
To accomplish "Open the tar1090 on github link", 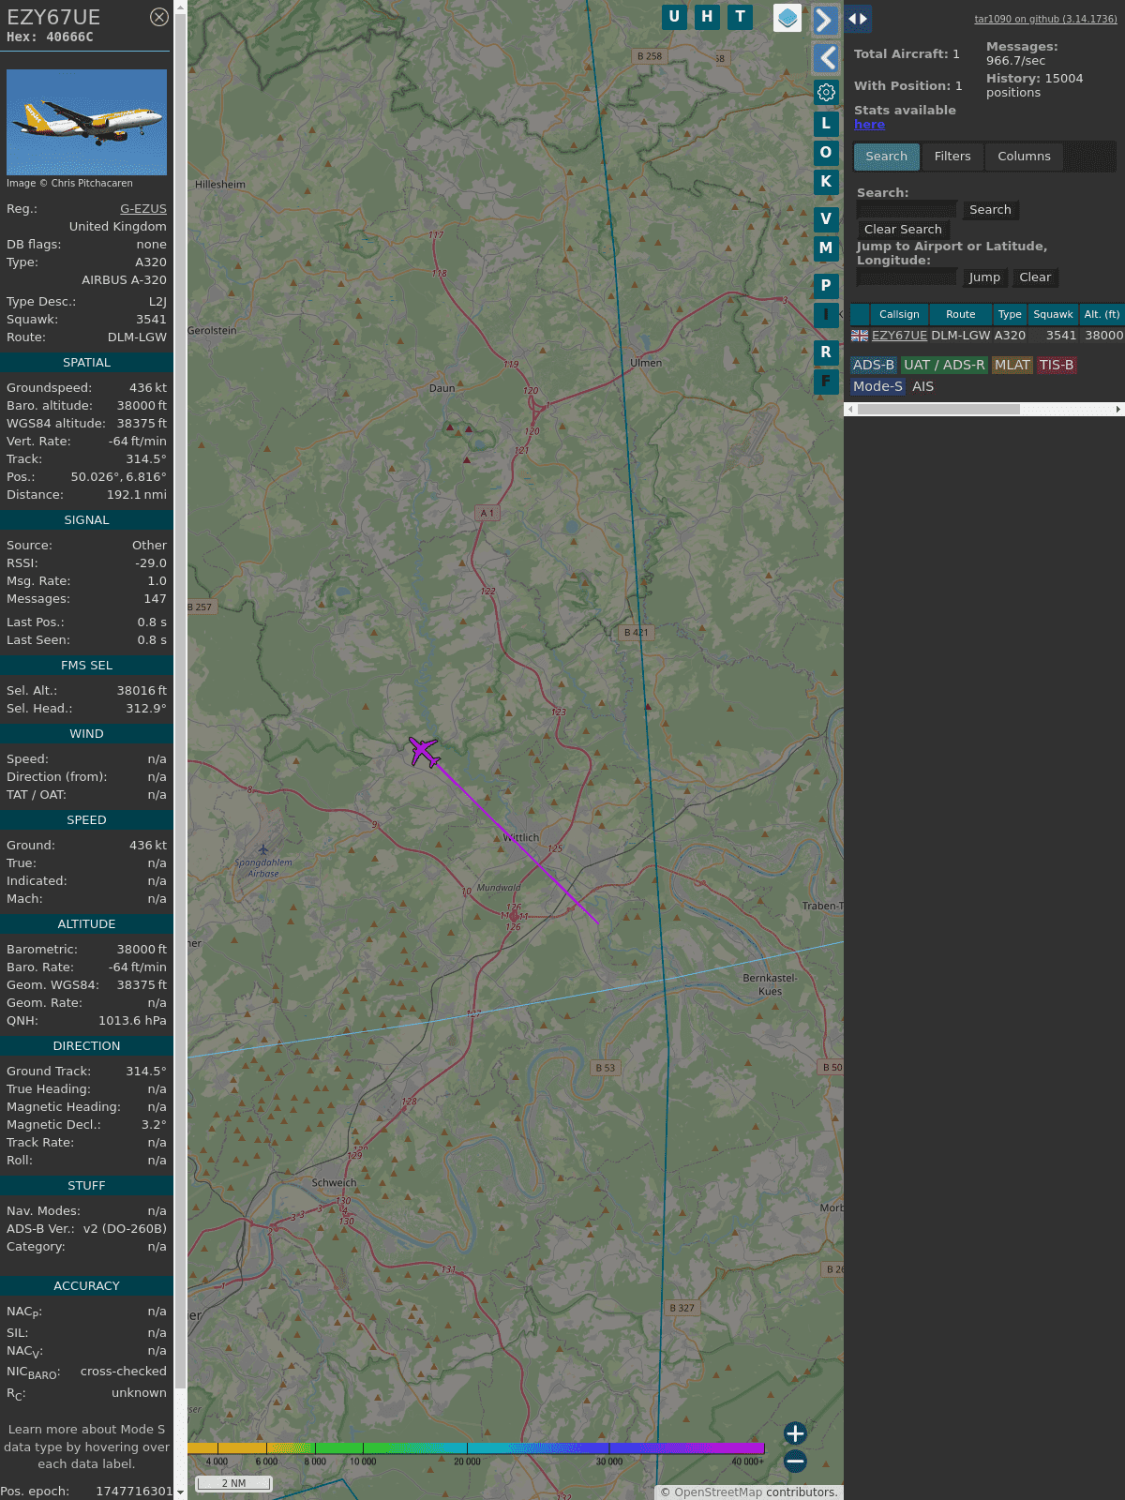I will click(1045, 19).
